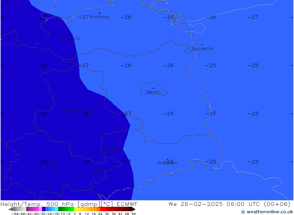Select the Gera city label
294x215 pixels.
(x=97, y=171)
